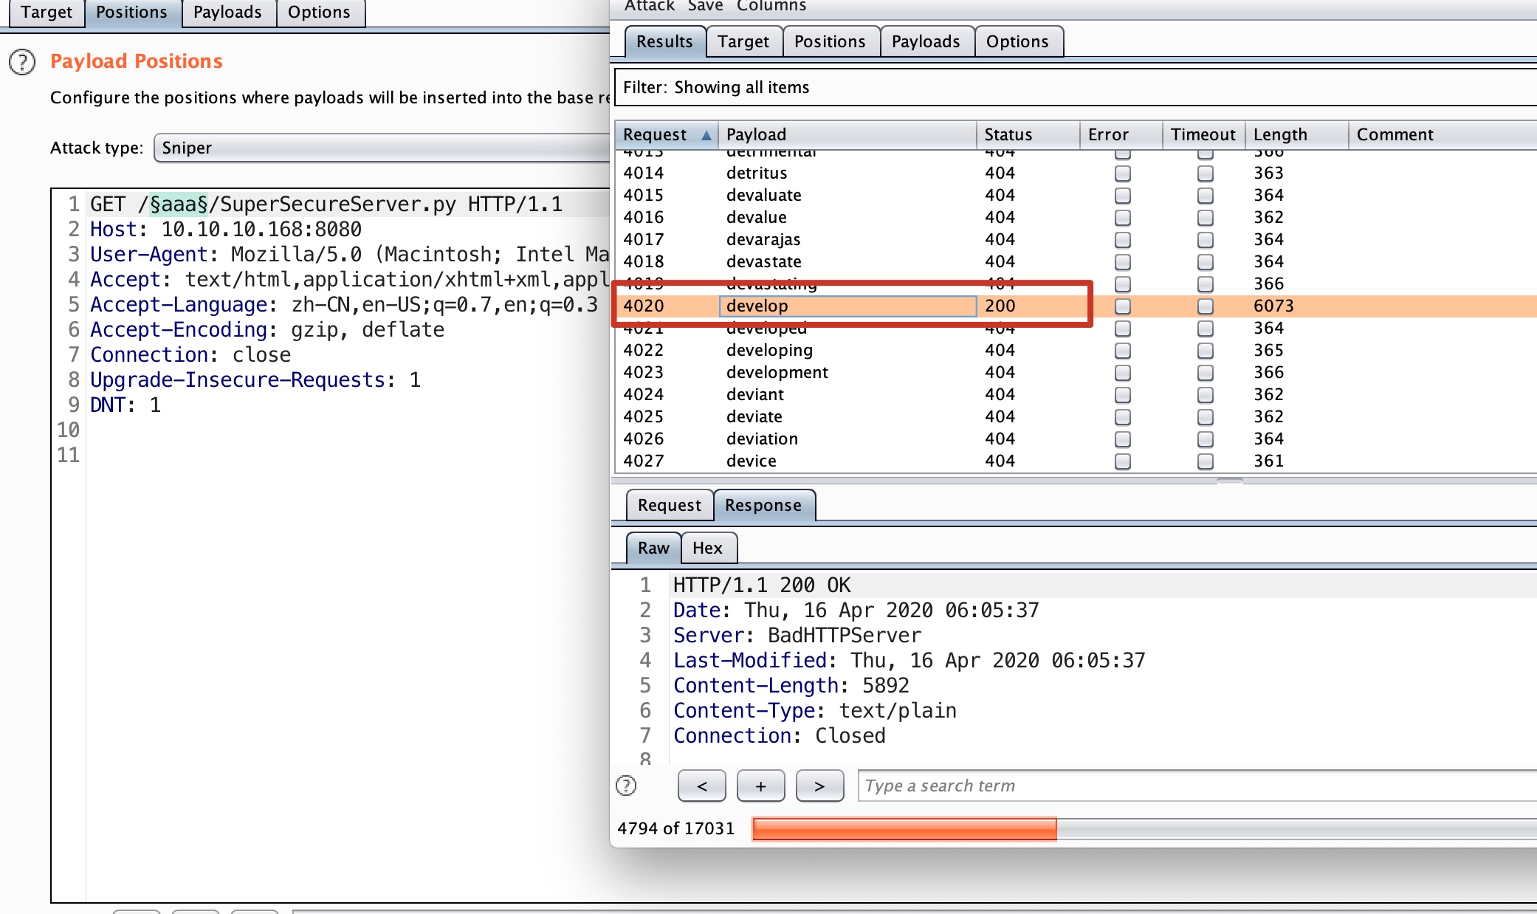
Task: Open the Columns menu
Action: (771, 6)
